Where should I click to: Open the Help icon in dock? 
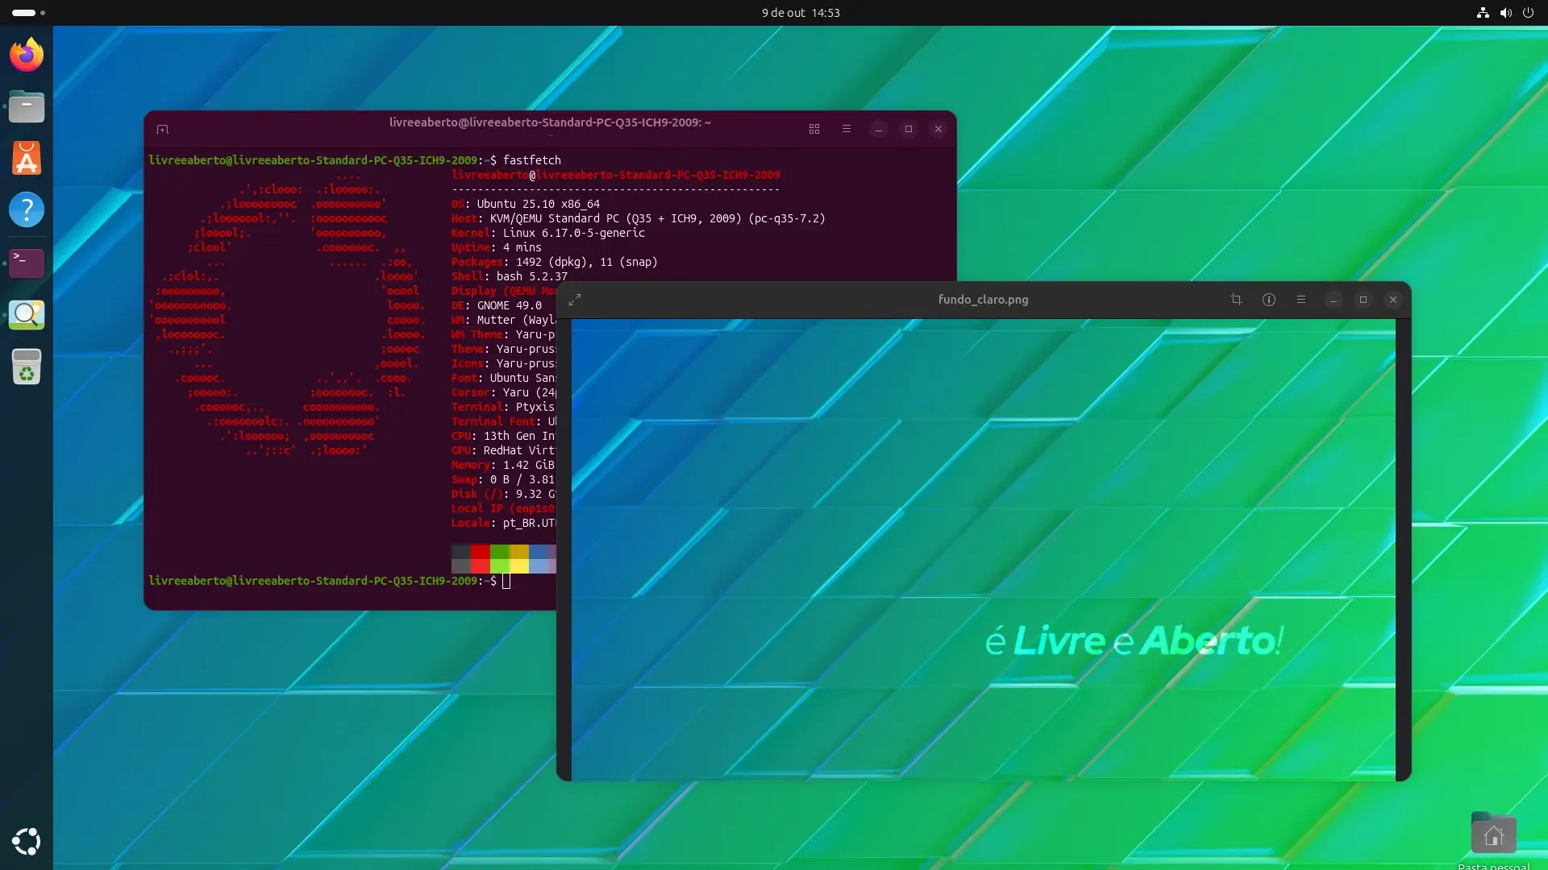[27, 209]
